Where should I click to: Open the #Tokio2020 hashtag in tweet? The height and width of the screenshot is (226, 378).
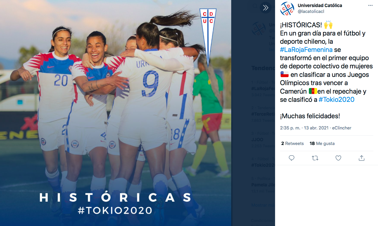(x=336, y=99)
